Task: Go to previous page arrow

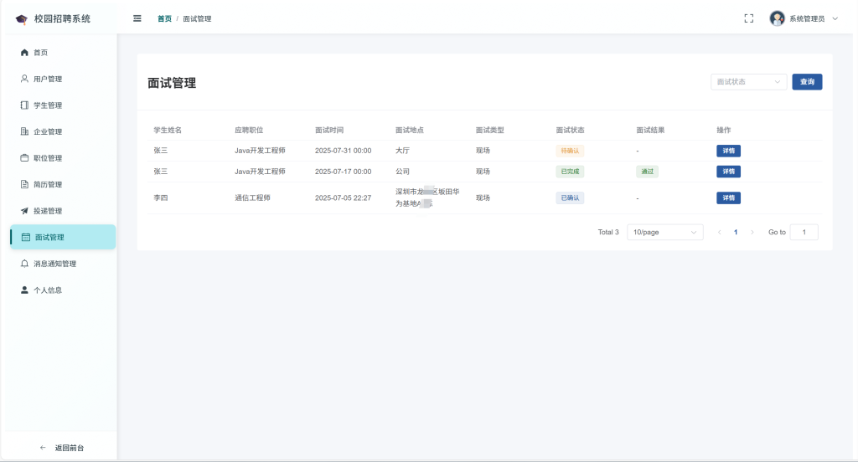Action: 720,233
